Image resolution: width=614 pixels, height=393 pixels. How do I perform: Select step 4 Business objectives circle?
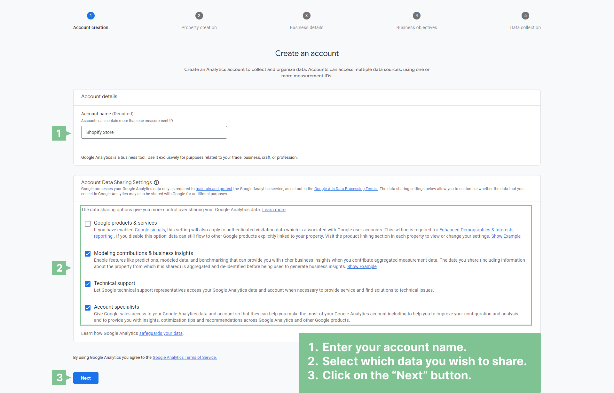pos(417,16)
